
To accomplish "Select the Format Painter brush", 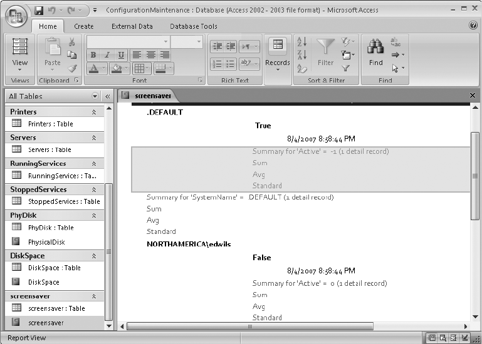I will point(72,68).
